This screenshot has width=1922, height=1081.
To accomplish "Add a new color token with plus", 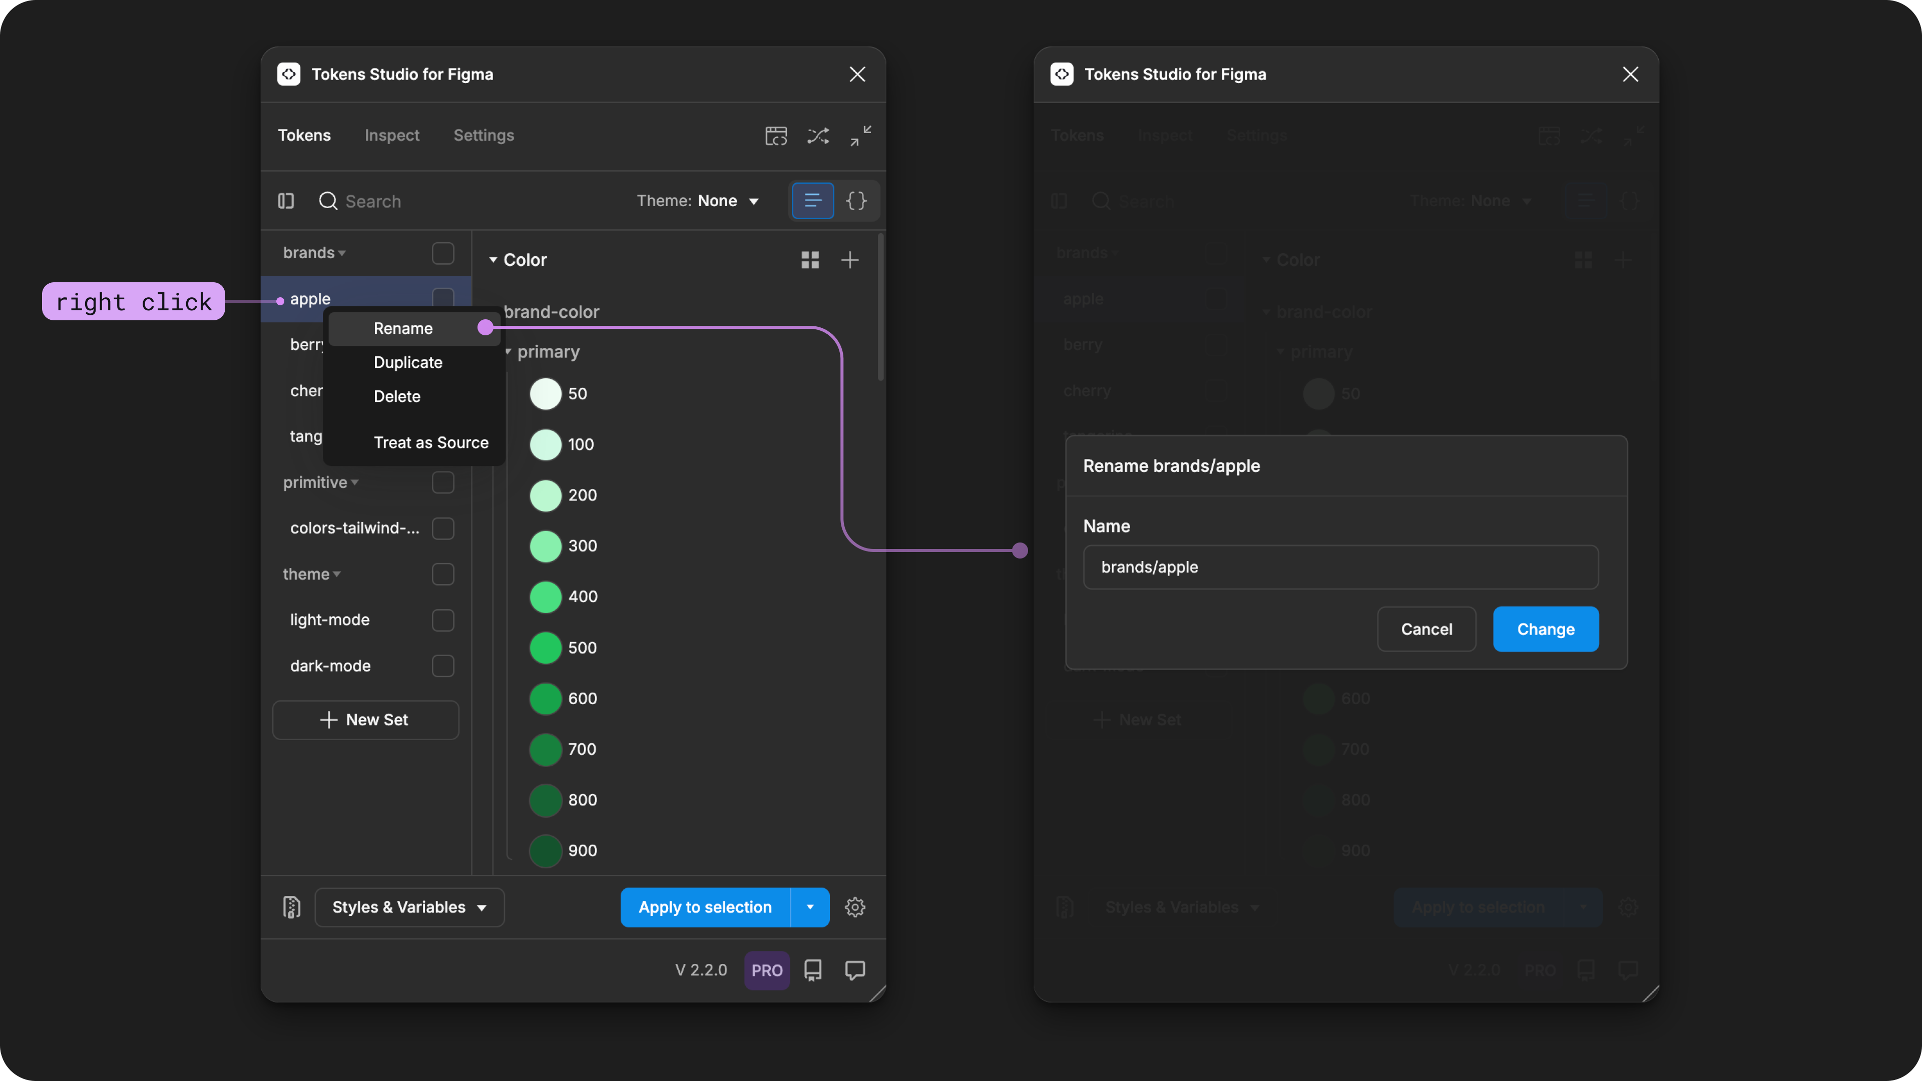I will 850,260.
